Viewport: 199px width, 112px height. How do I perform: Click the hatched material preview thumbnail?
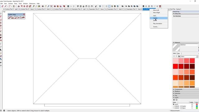coord(176,48)
